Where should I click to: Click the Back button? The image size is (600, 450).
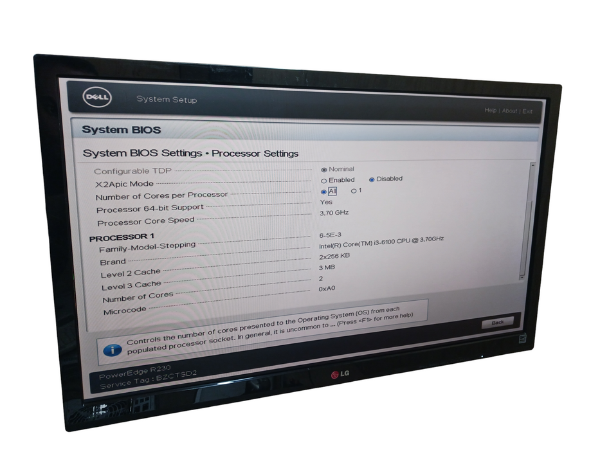point(498,323)
